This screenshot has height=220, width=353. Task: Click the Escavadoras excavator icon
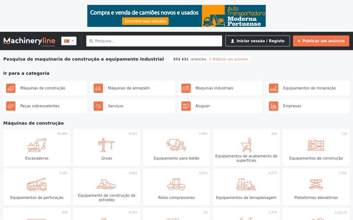37,145
